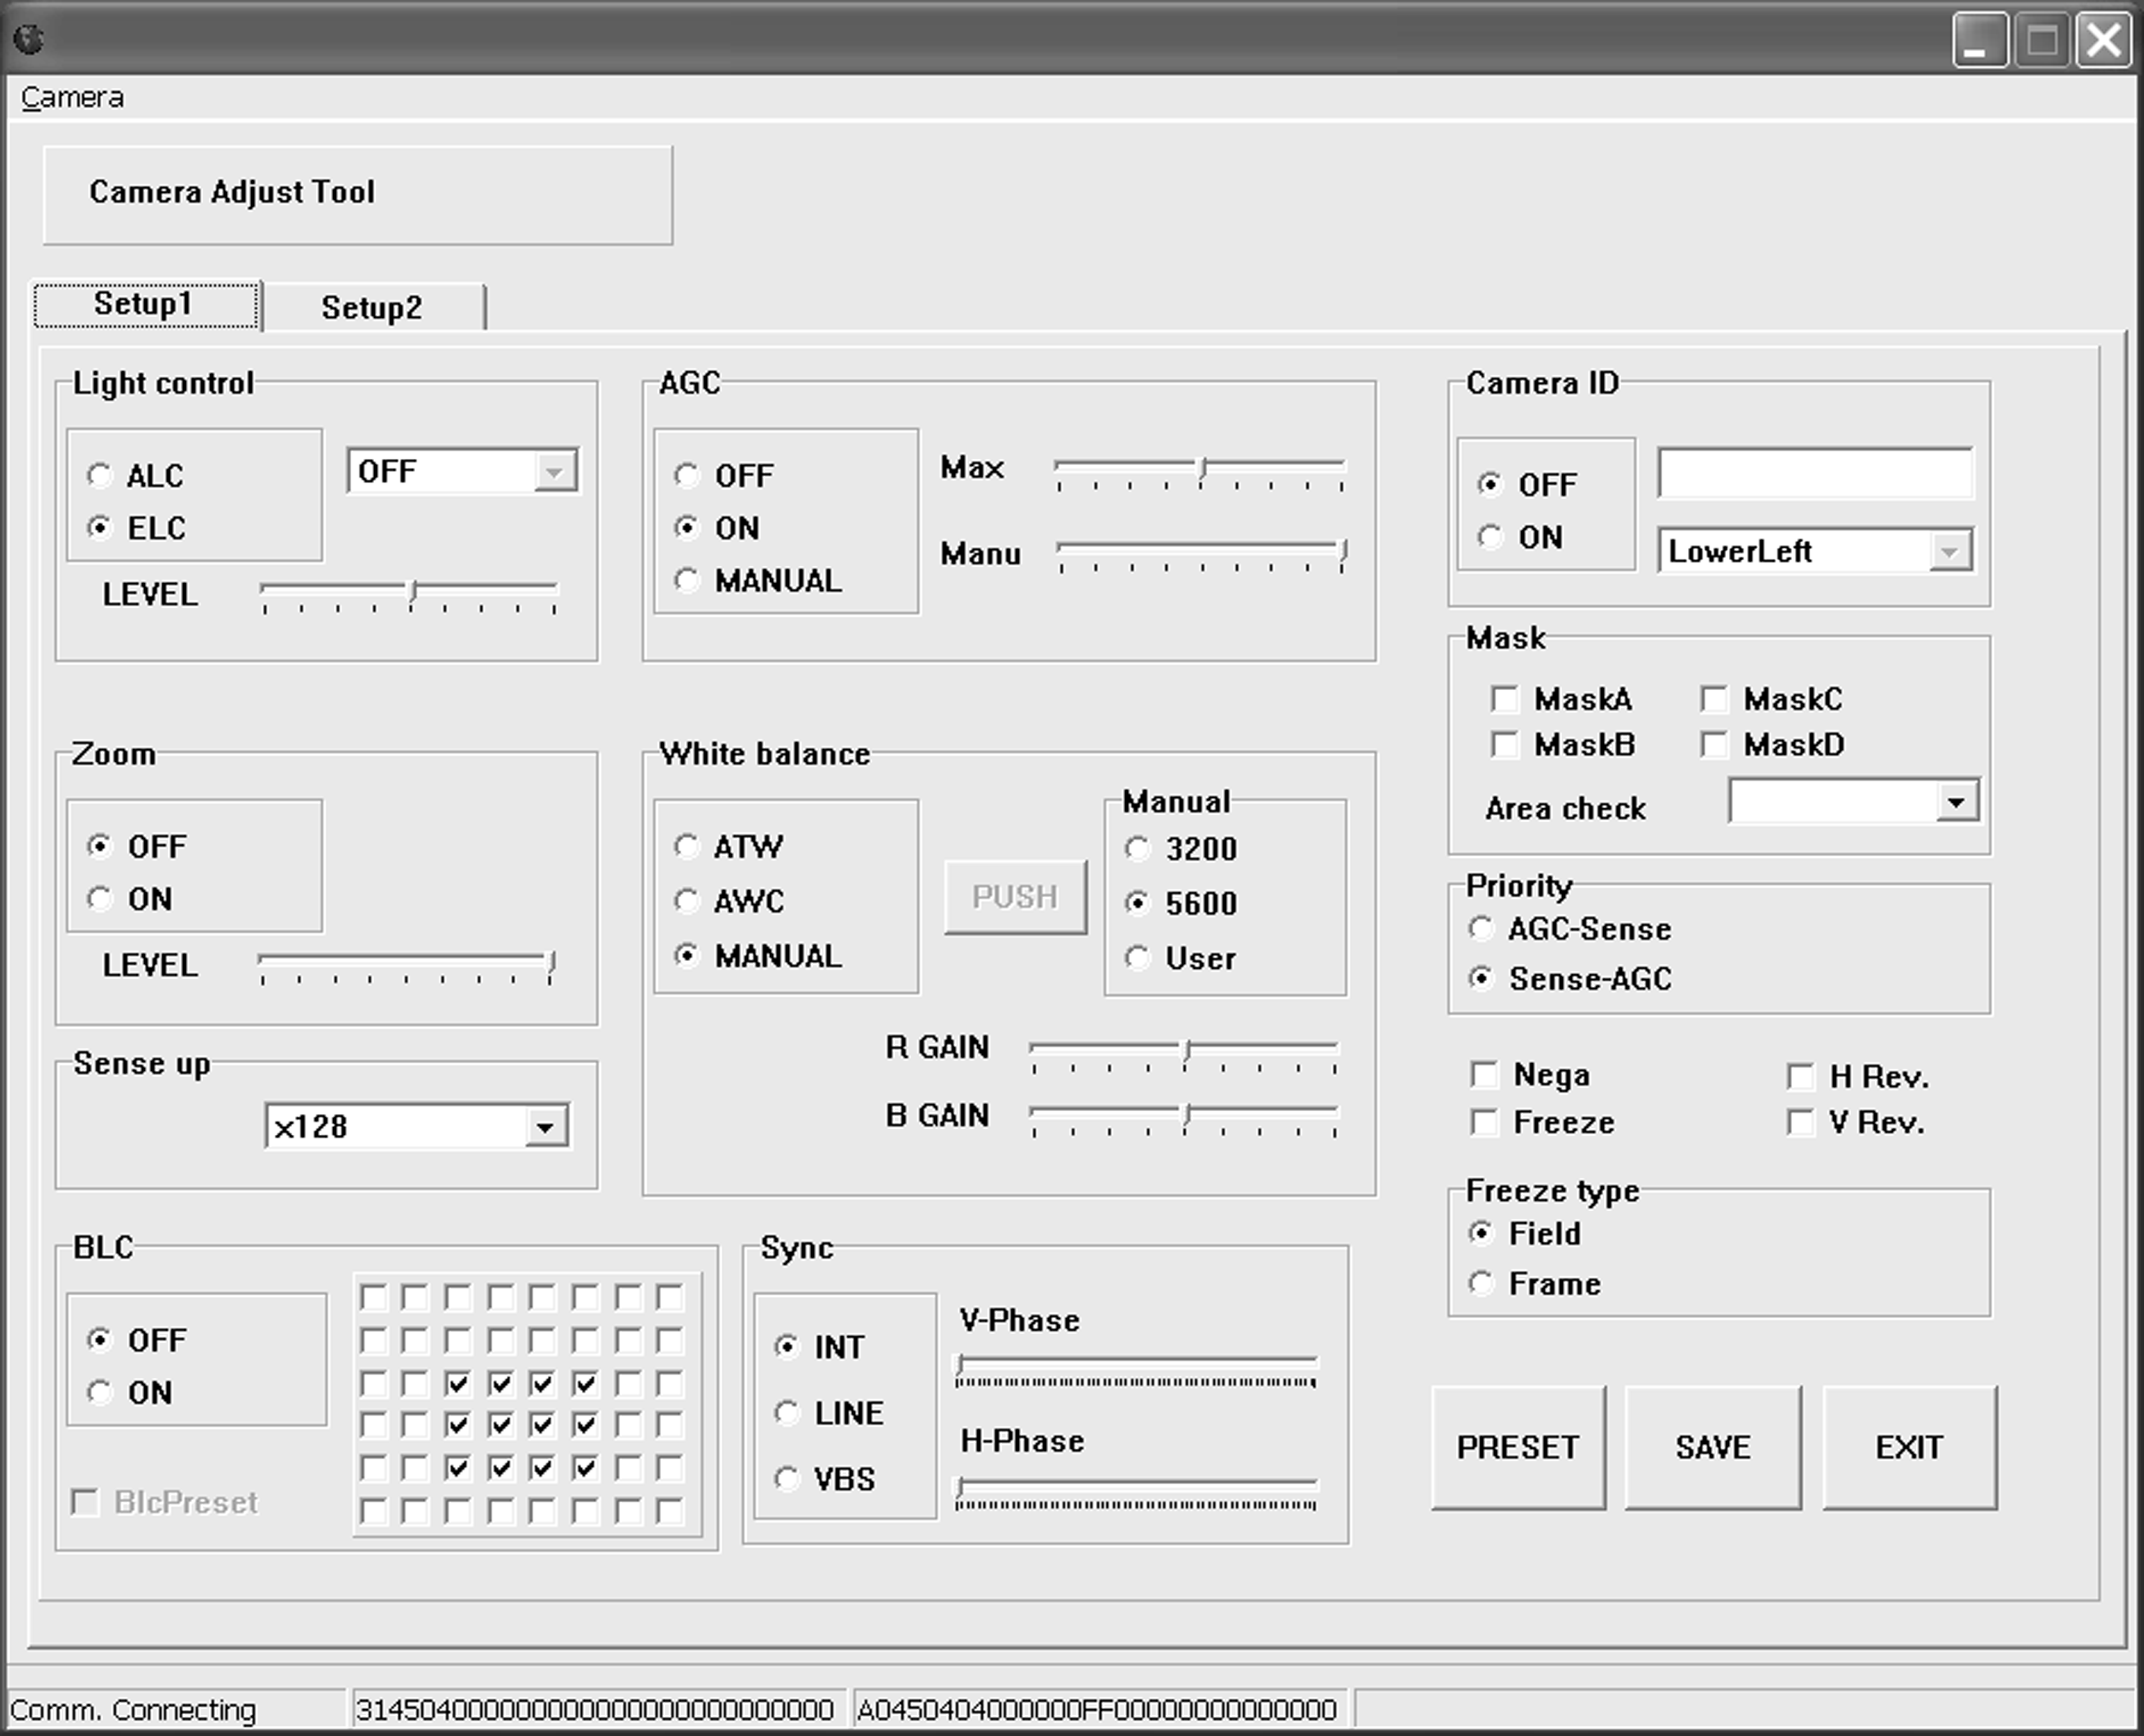This screenshot has width=2144, height=1736.
Task: Open the Area check dropdown
Action: coord(1956,802)
